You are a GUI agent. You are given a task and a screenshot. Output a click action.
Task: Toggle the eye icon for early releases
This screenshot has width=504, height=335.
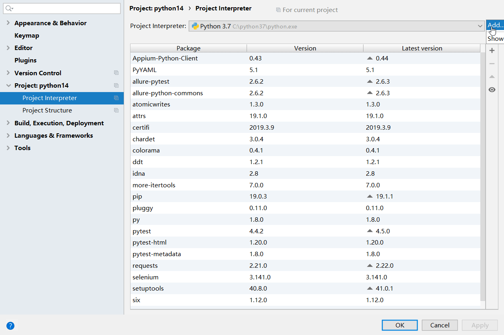click(492, 90)
